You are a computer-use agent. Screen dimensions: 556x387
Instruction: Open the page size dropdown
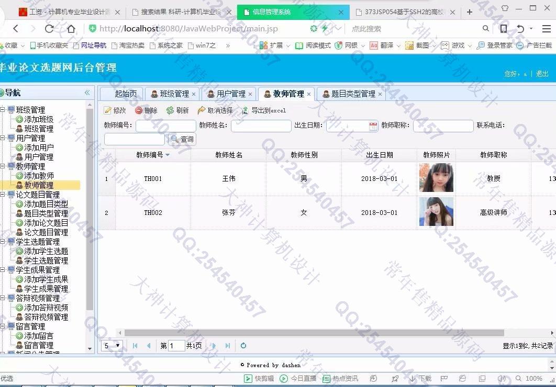click(112, 346)
